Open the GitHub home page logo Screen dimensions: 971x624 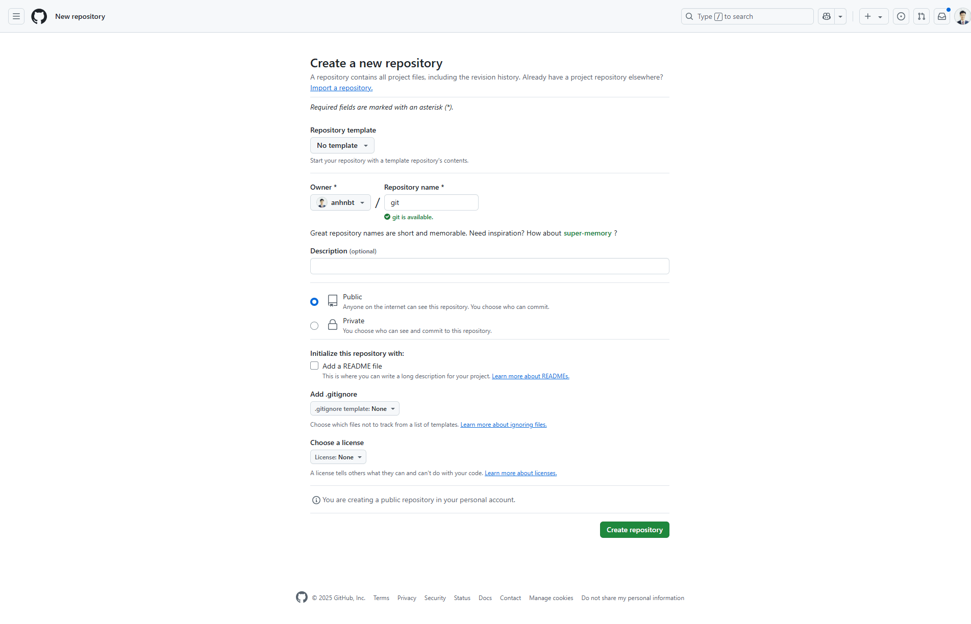(39, 16)
